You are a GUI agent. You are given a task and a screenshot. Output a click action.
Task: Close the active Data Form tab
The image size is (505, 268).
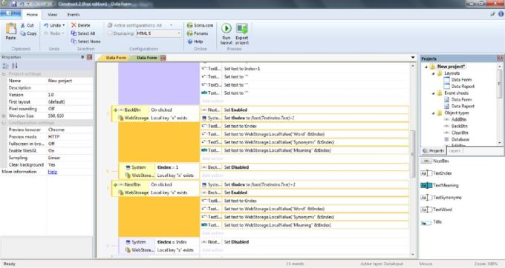(163, 58)
